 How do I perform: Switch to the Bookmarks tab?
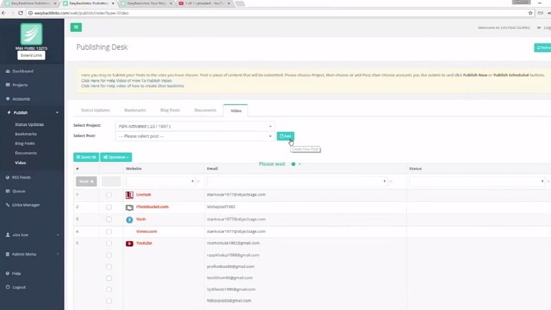pos(135,110)
